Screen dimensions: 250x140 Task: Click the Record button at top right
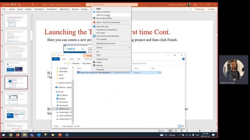pyautogui.click(x=200, y=9)
